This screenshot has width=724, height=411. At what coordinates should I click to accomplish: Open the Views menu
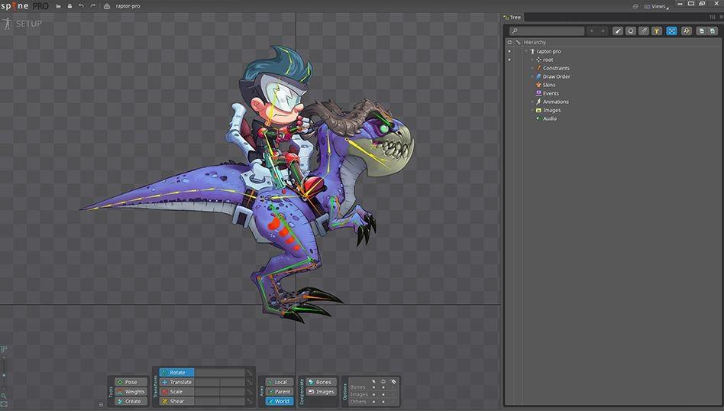tap(658, 6)
